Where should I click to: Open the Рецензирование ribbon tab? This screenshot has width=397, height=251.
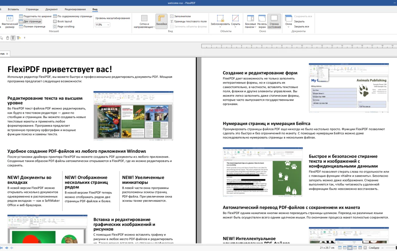click(75, 9)
